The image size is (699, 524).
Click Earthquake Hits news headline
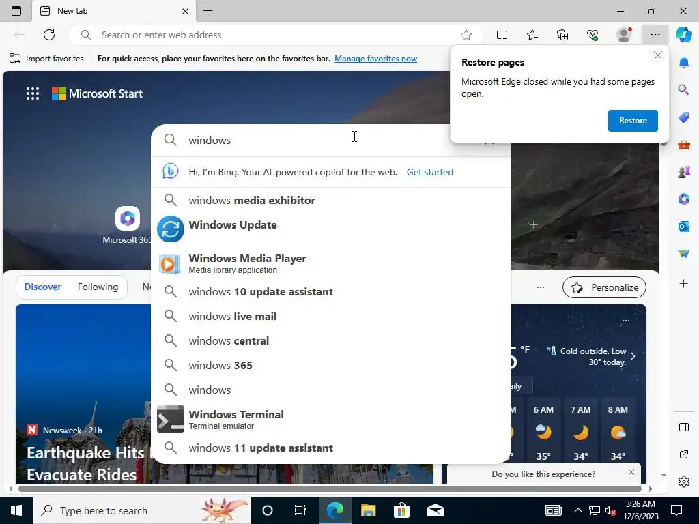point(85,464)
